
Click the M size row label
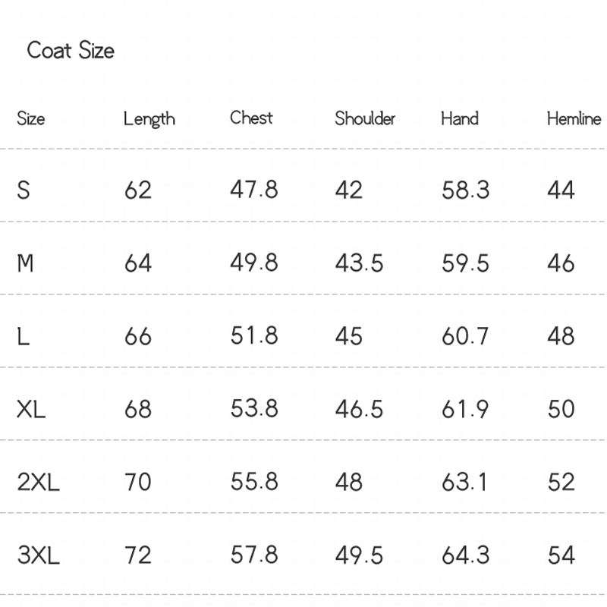pos(25,263)
